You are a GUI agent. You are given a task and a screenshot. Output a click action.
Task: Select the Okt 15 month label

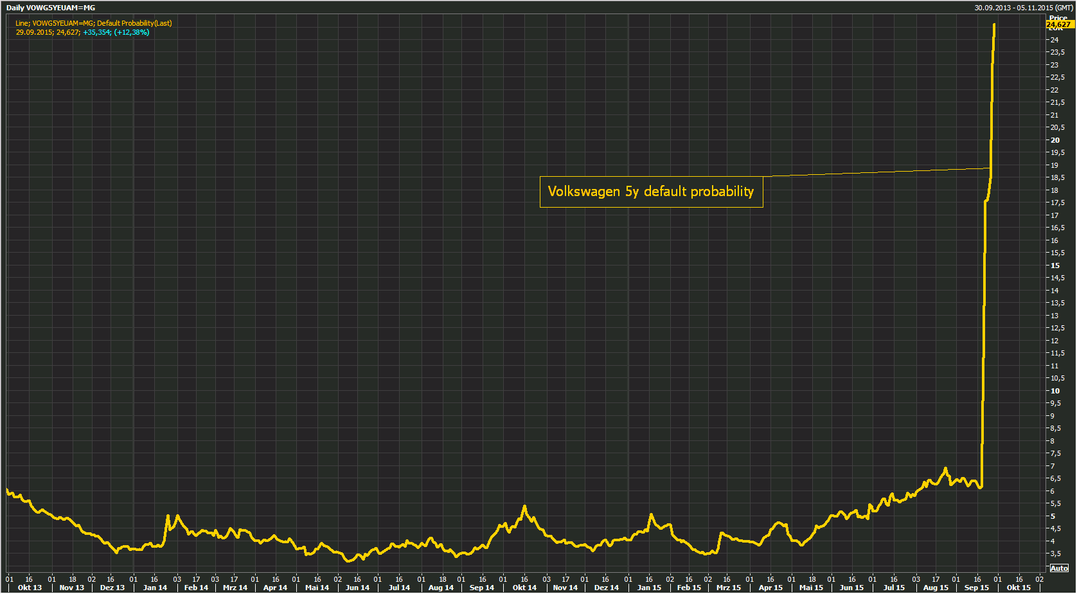click(x=1019, y=588)
